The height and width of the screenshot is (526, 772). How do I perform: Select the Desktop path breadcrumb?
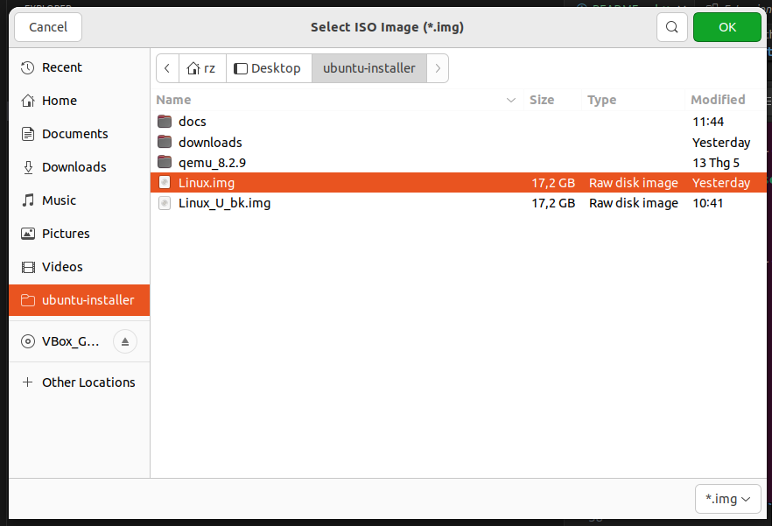click(x=268, y=68)
